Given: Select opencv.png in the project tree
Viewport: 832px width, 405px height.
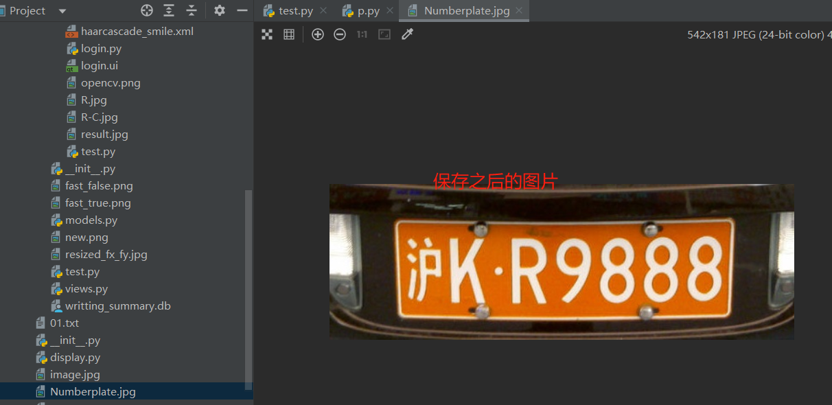Looking at the screenshot, I should (x=111, y=83).
